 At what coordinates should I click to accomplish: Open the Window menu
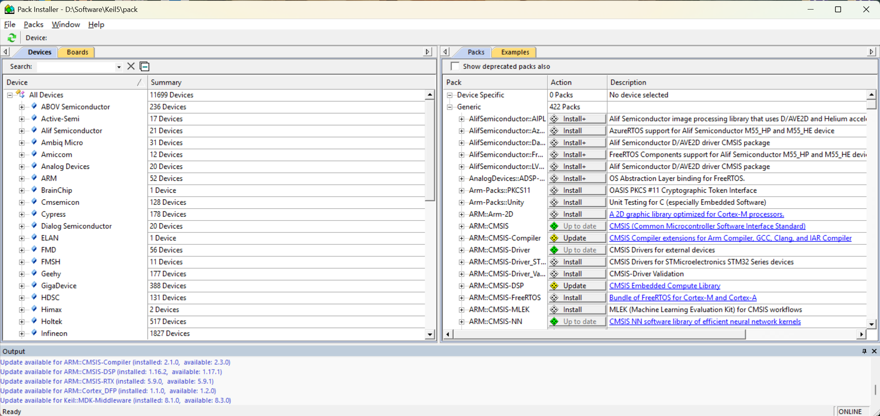pos(66,24)
